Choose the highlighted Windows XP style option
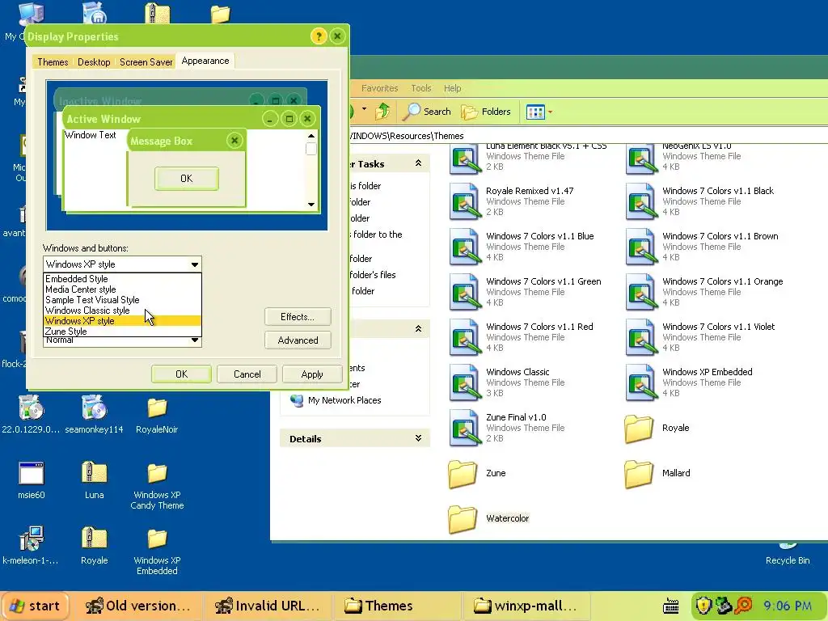 point(122,321)
